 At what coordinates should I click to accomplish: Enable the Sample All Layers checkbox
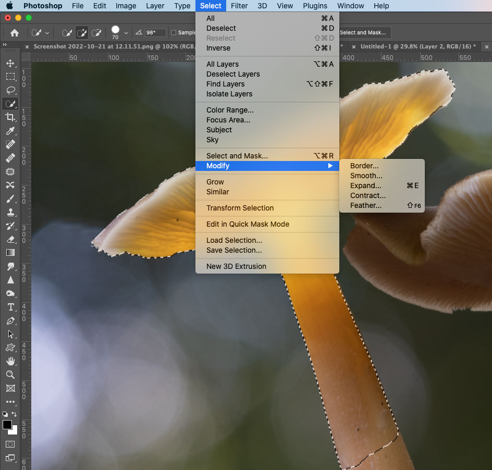point(174,33)
